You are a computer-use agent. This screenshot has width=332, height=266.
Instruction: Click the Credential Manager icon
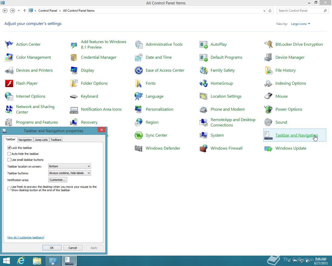coord(74,57)
